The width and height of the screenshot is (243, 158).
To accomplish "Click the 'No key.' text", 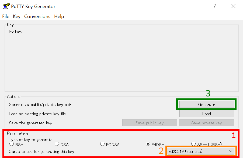I will 16,31.
